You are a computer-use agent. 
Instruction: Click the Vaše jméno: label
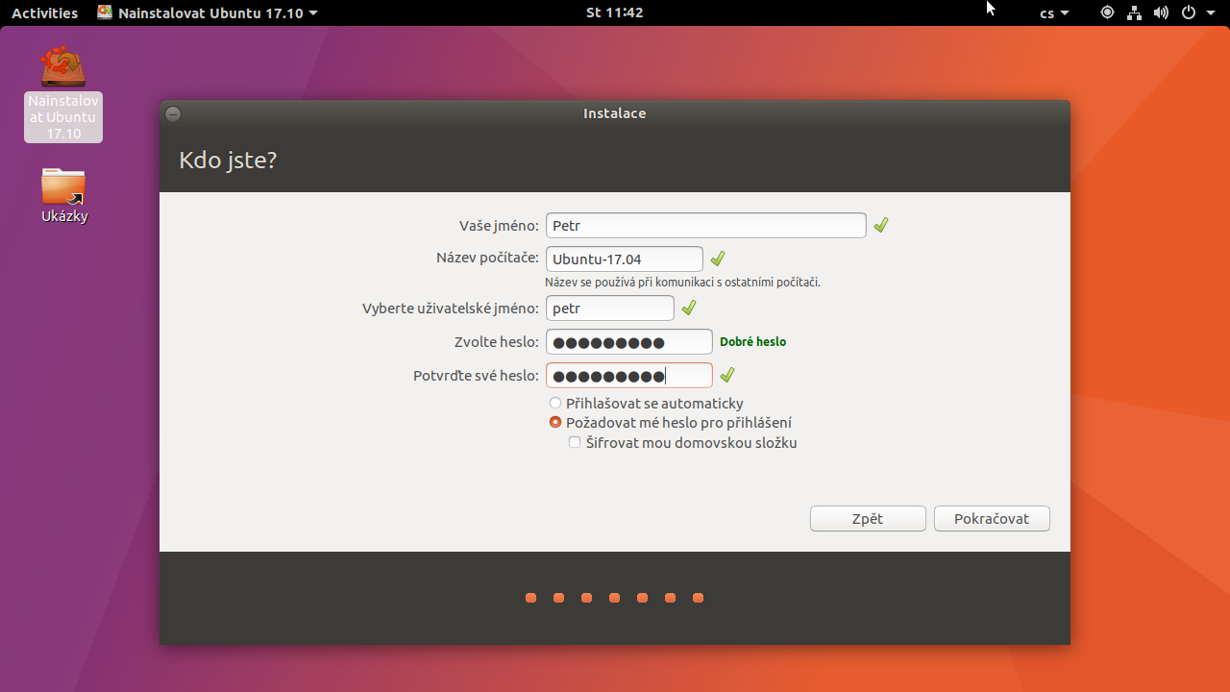[x=499, y=225]
